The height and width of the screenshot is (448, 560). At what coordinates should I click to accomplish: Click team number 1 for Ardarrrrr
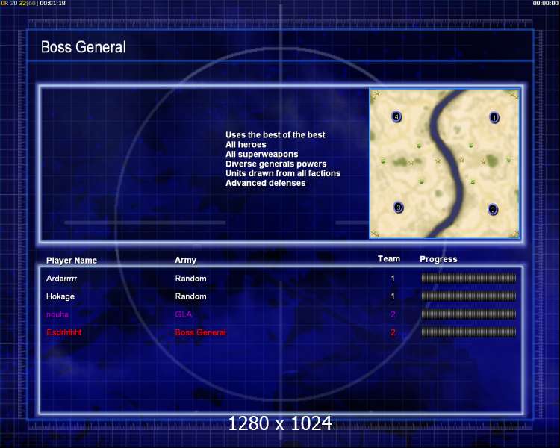coord(393,279)
